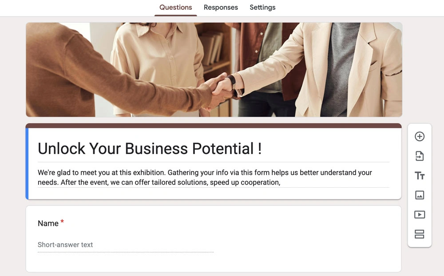The width and height of the screenshot is (444, 276).
Task: Click the Add video icon
Action: (420, 215)
